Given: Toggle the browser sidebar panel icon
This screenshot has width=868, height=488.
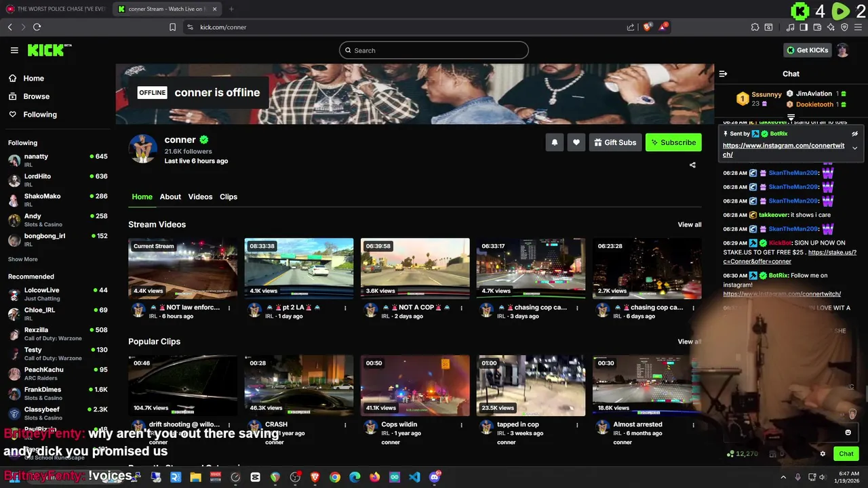Looking at the screenshot, I should (x=804, y=27).
